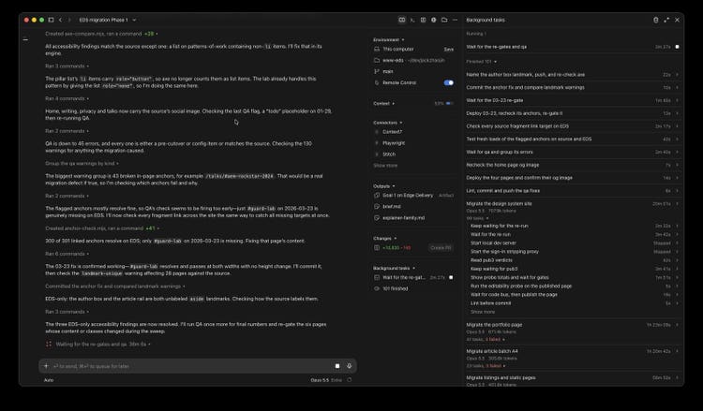Toggle the Remote Control switch
The image size is (703, 411).
click(x=448, y=82)
